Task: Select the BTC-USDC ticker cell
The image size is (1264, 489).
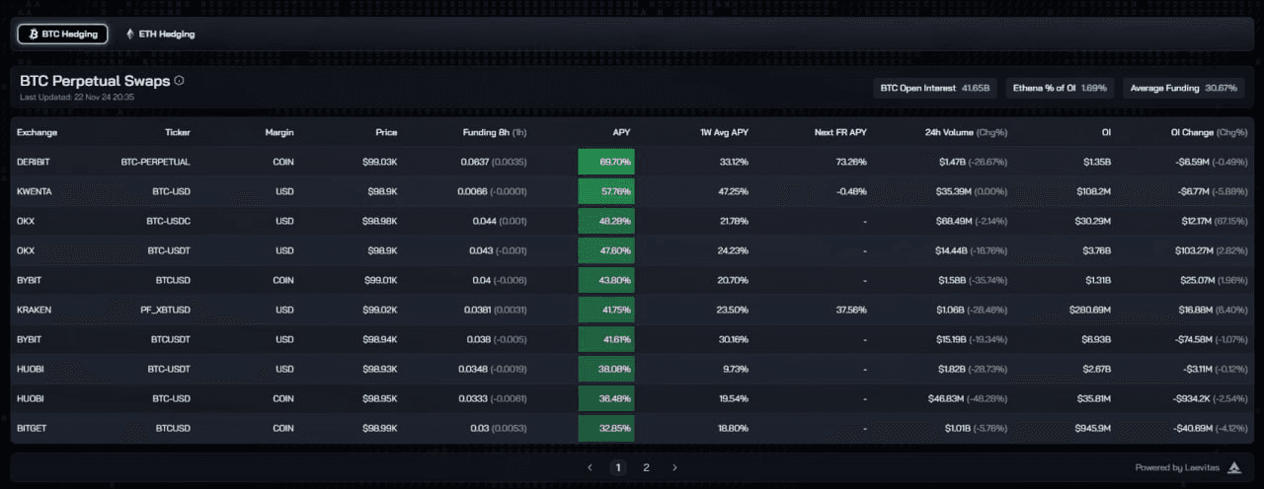Action: (x=169, y=221)
